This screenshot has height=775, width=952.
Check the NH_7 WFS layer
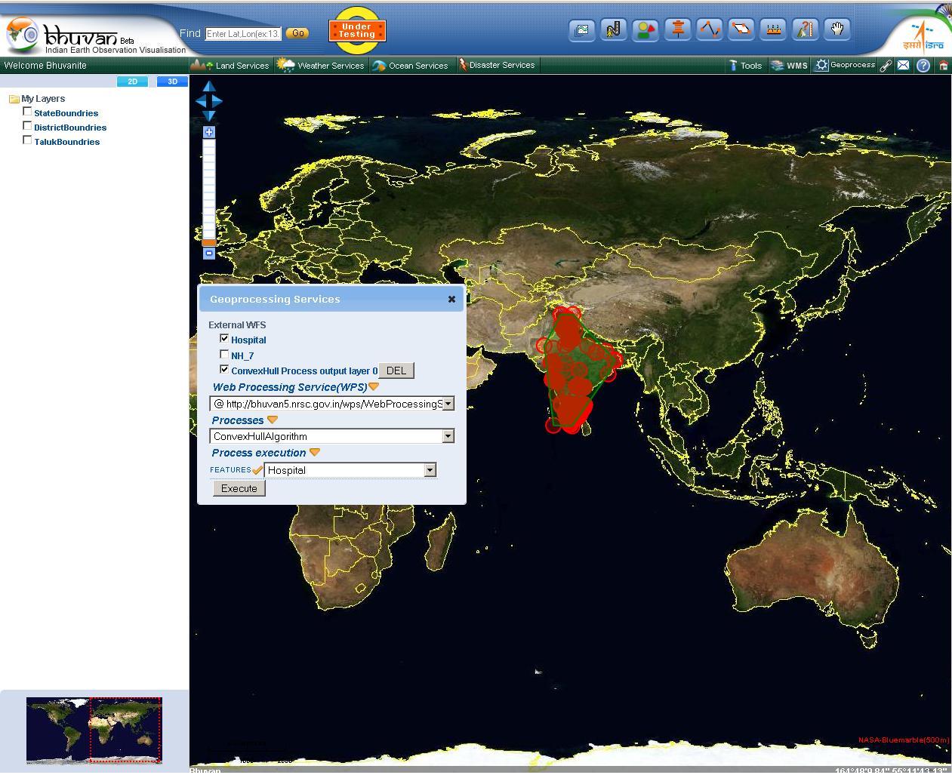(224, 354)
